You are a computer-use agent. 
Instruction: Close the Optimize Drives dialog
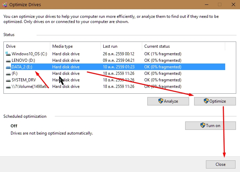click(221, 164)
